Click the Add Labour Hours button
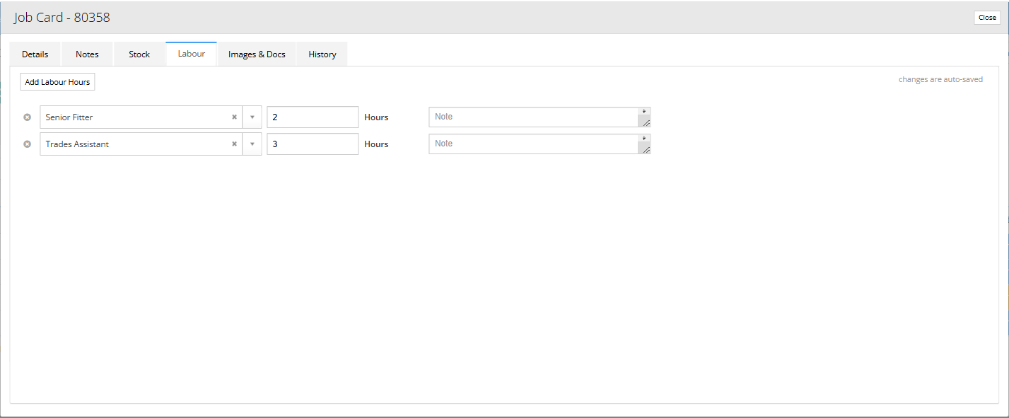 coord(57,82)
